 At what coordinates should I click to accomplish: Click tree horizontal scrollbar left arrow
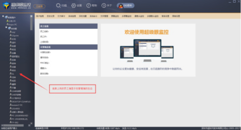[2, 125]
